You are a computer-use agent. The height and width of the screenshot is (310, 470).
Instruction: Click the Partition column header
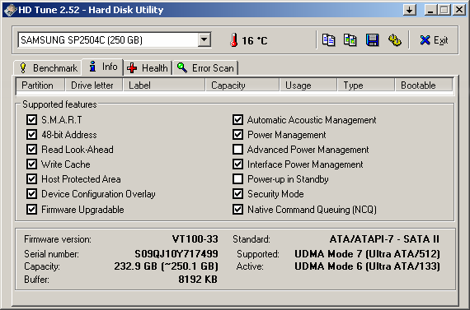40,86
